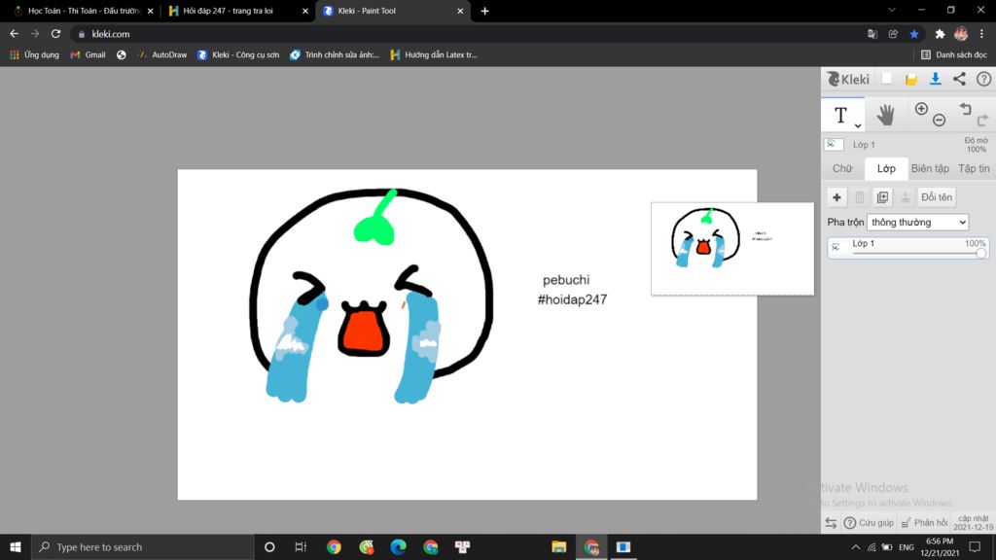
Task: Redo the undone action
Action: tap(983, 119)
